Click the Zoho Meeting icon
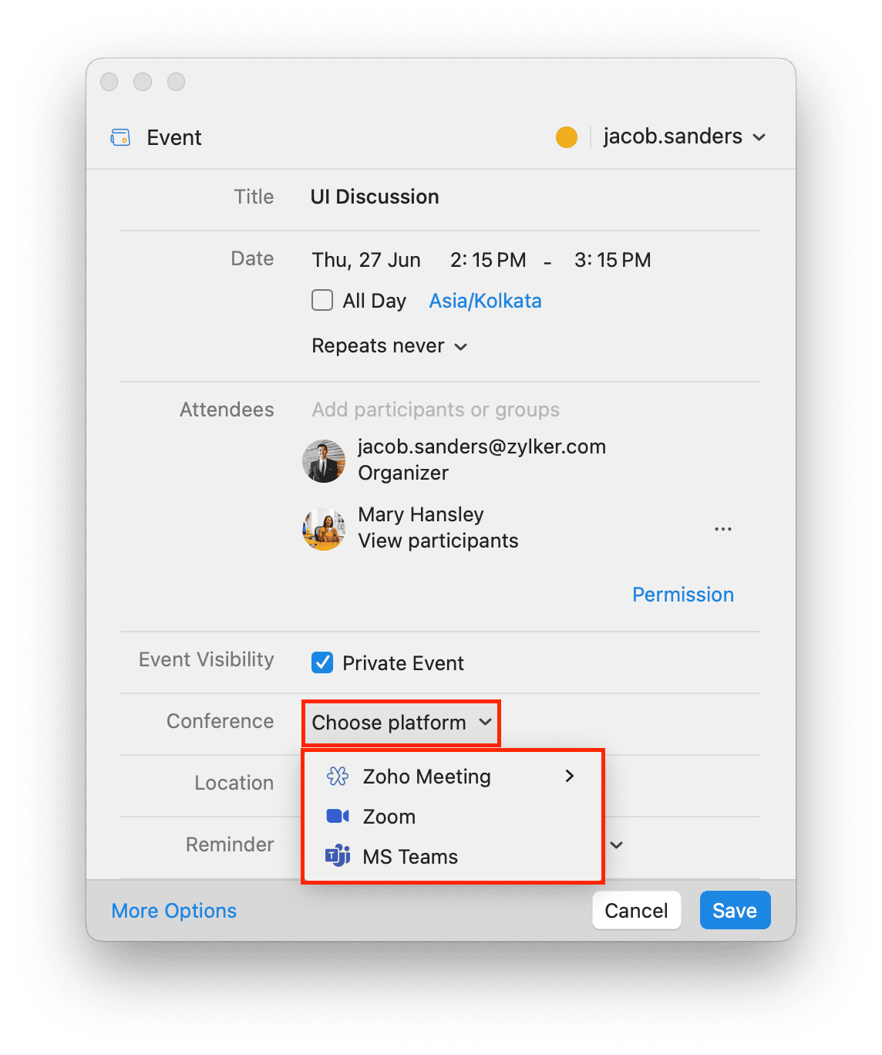 pos(338,776)
